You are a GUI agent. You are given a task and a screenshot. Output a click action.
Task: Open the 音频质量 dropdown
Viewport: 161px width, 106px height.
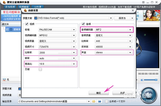point(130,35)
